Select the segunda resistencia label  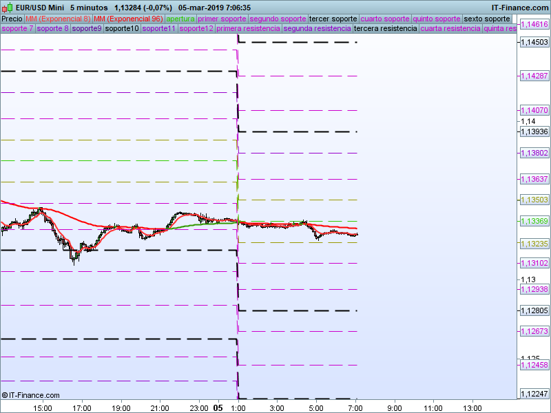pyautogui.click(x=318, y=28)
